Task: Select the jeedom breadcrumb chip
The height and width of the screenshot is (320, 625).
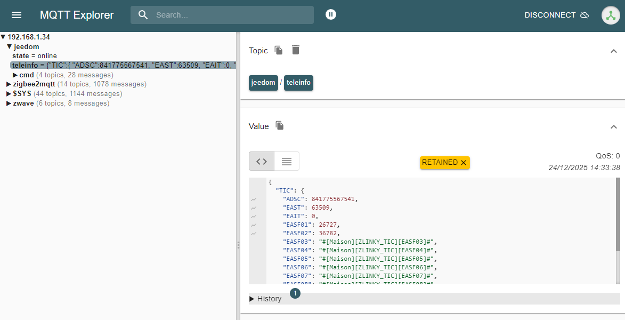Action: 263,83
